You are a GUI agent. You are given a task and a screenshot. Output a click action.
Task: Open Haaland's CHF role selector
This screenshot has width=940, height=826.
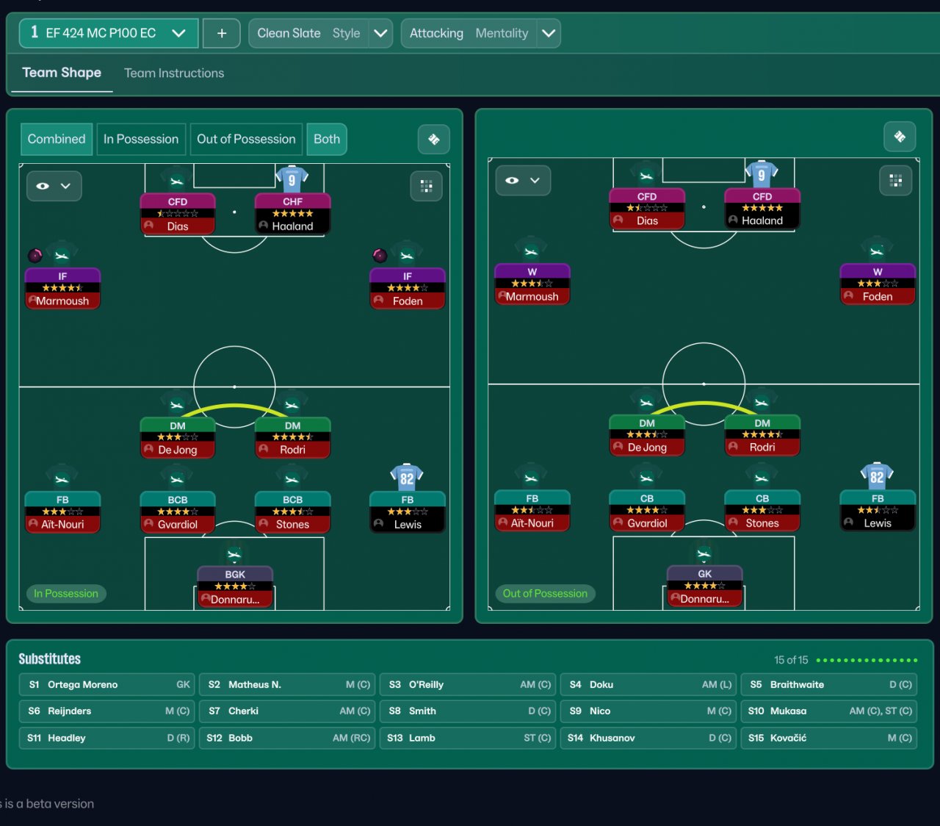(292, 201)
